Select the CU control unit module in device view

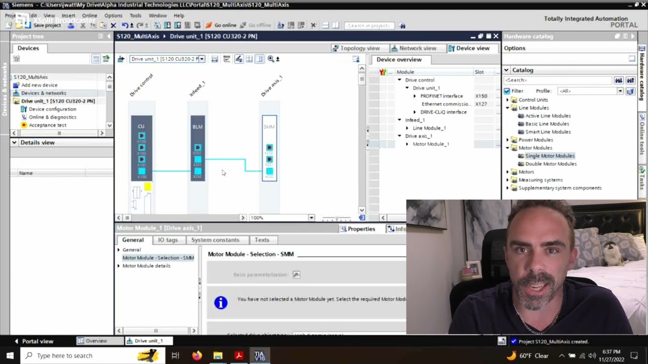coord(141,148)
